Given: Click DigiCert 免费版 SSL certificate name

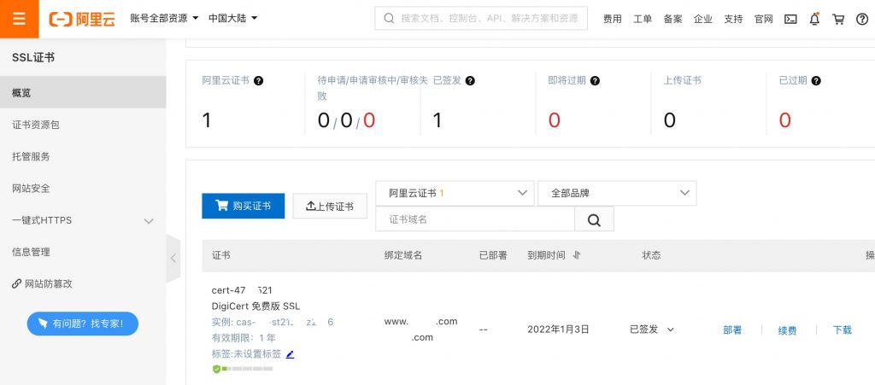Looking at the screenshot, I should point(255,306).
